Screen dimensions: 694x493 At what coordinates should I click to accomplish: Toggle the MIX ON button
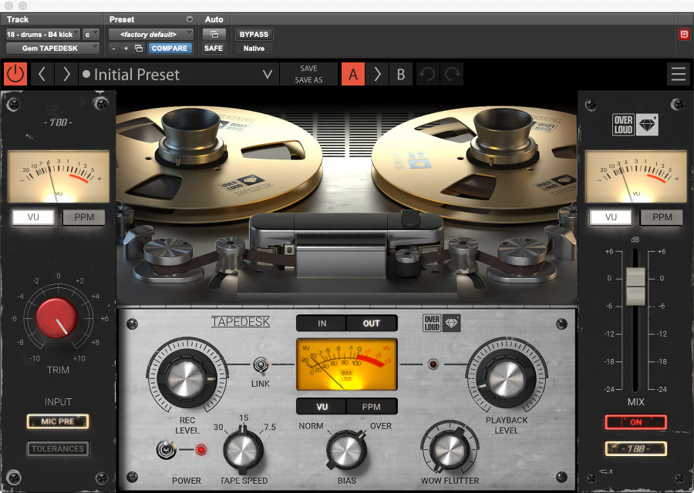pos(635,422)
